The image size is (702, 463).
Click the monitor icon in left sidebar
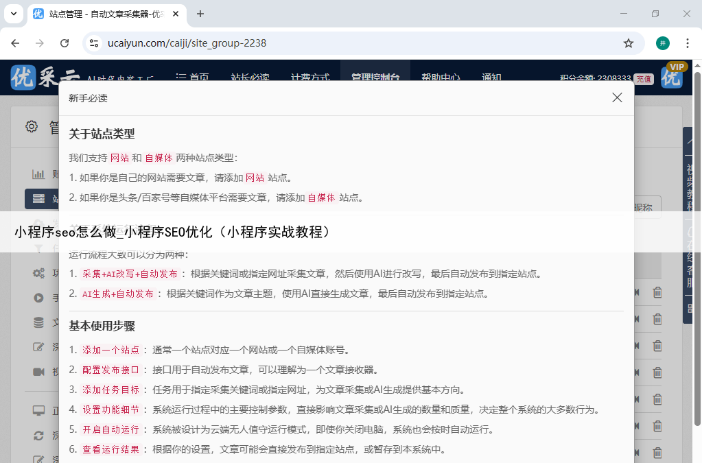pos(39,411)
